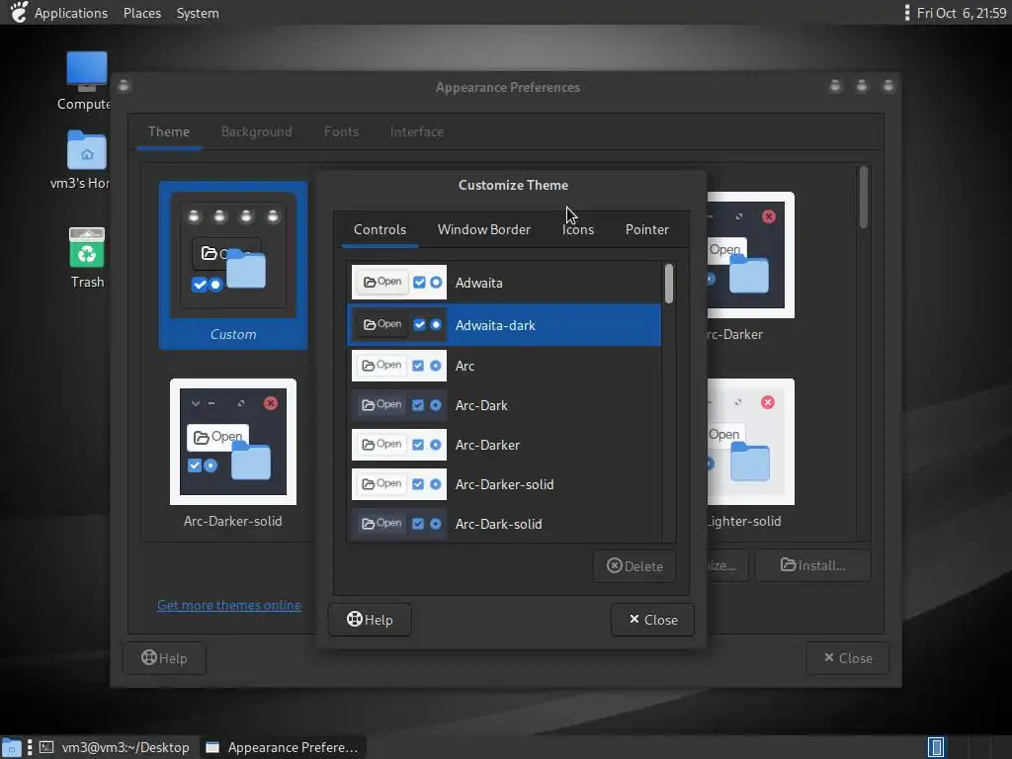The image size is (1012, 759).
Task: Select the Arc-Darker theme thumbnail
Action: (751, 266)
